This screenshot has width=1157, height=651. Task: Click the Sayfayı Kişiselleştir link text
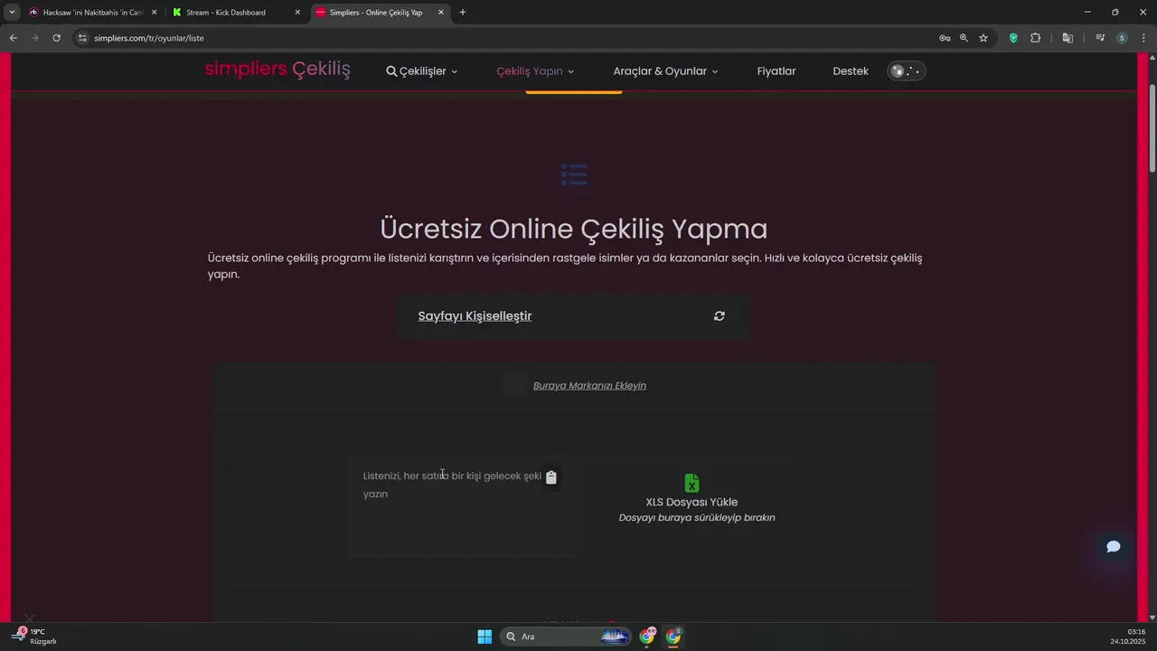[x=475, y=316]
